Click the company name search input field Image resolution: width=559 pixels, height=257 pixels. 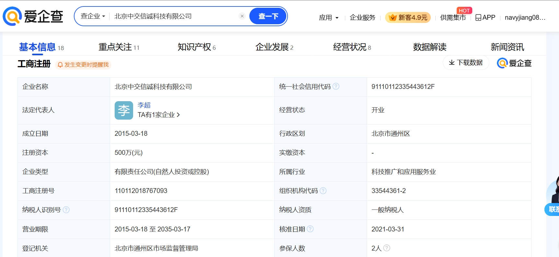point(175,16)
